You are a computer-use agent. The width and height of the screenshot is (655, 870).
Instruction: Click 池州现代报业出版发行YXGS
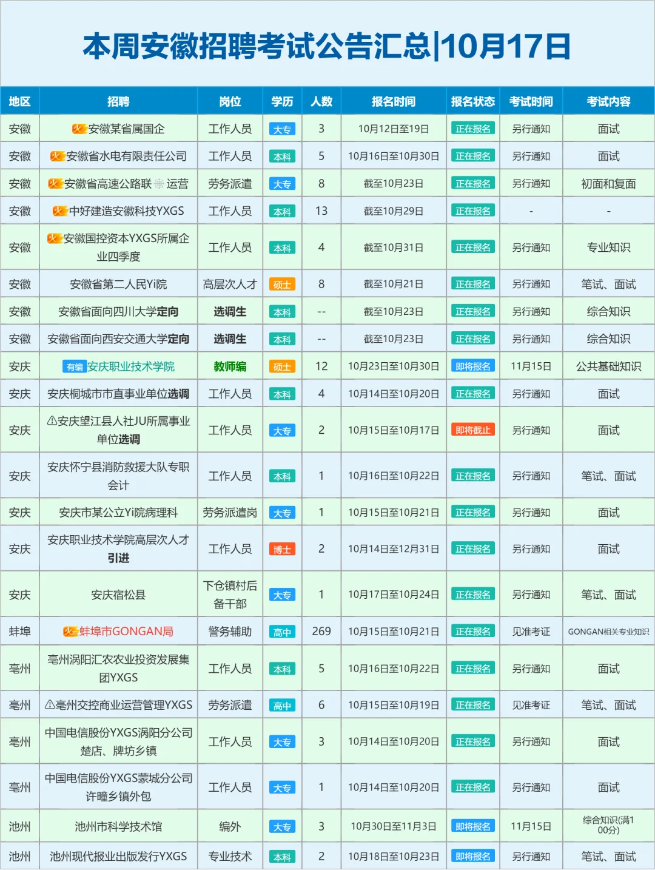click(118, 857)
